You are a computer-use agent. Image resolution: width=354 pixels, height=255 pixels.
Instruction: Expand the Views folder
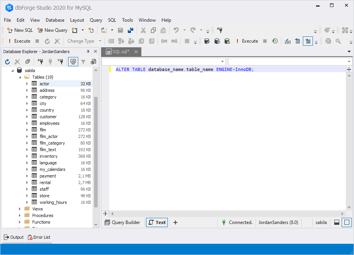point(20,209)
